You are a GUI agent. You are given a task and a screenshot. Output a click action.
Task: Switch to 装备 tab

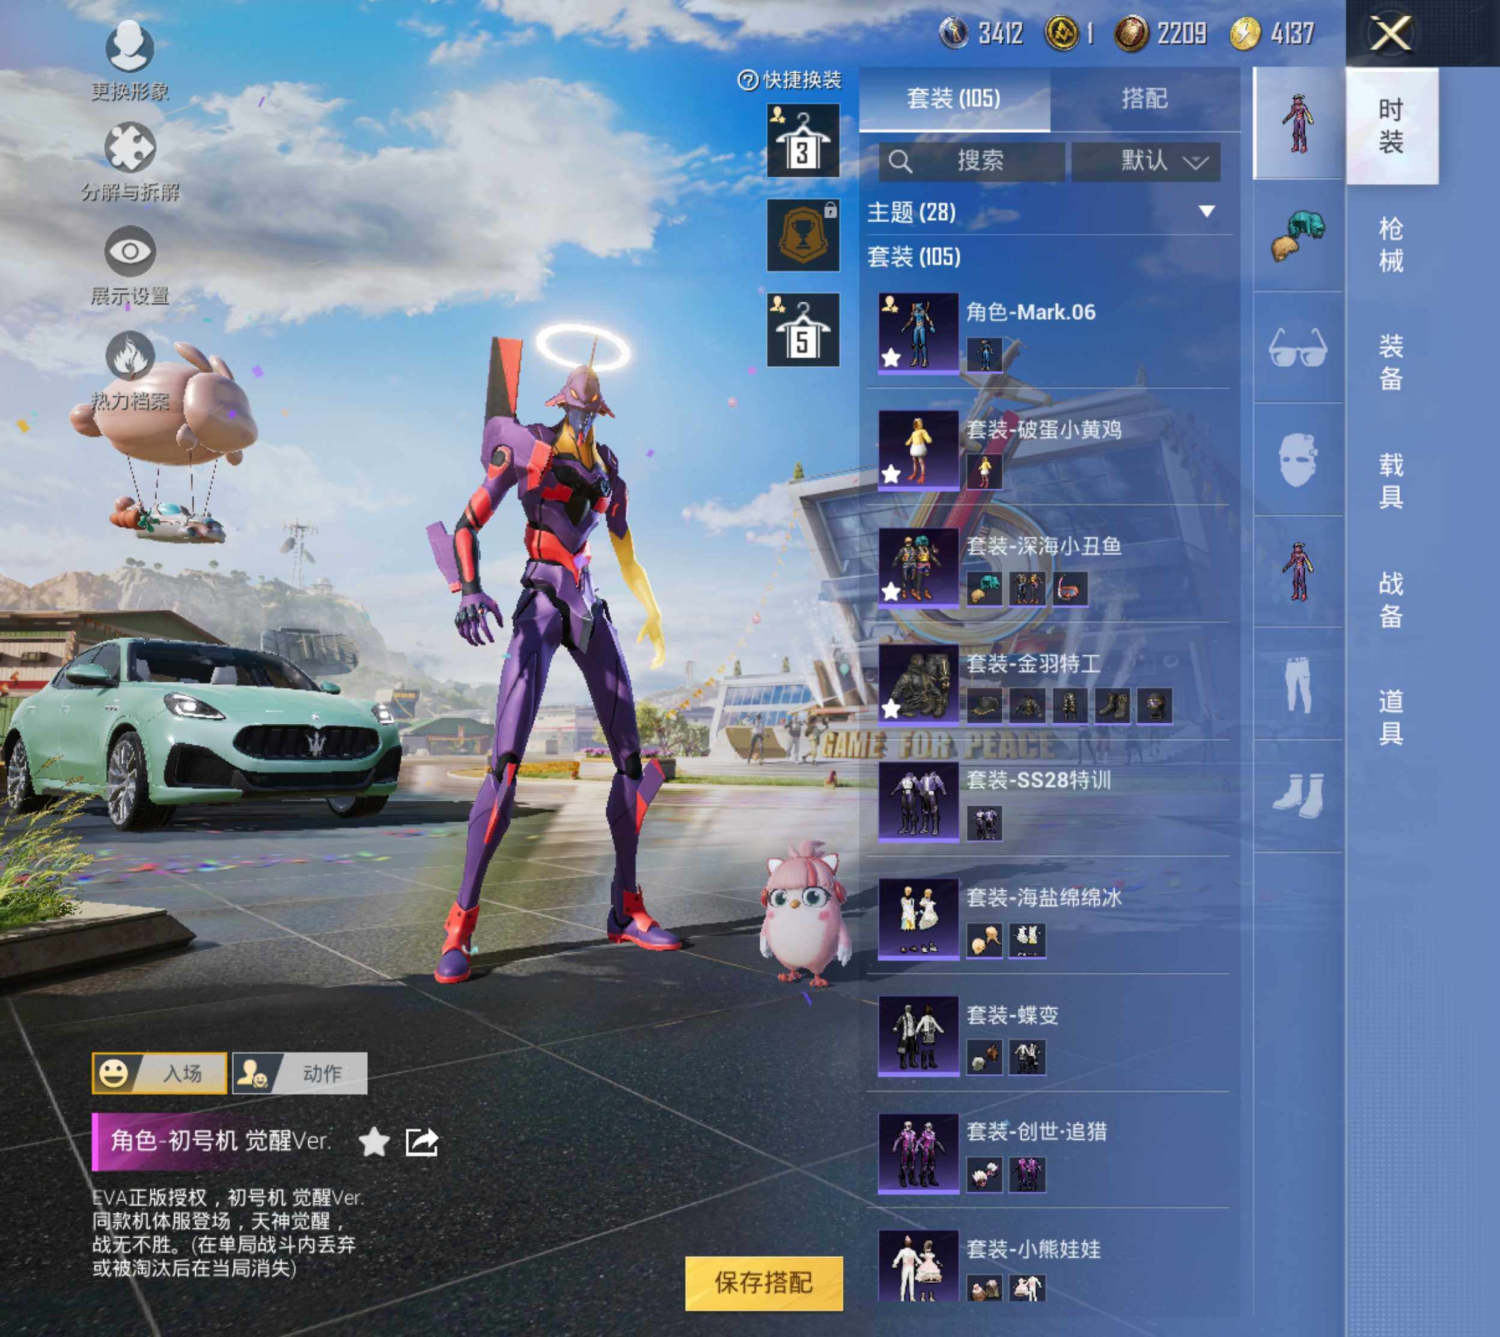(1391, 362)
